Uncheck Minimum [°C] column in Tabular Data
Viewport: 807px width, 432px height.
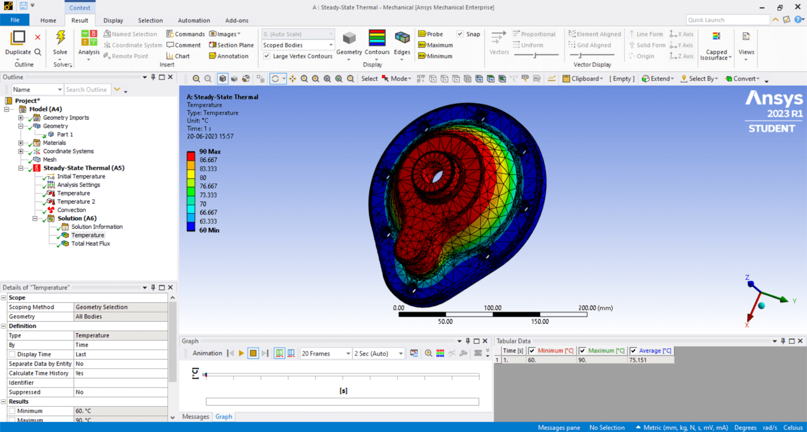coord(532,350)
